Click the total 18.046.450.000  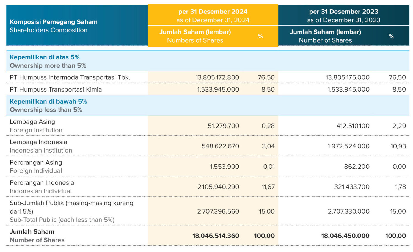[x=345, y=236]
